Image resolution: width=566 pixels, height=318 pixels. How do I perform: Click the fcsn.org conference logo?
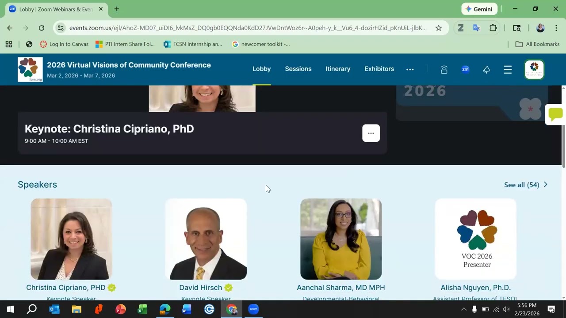[x=30, y=69]
